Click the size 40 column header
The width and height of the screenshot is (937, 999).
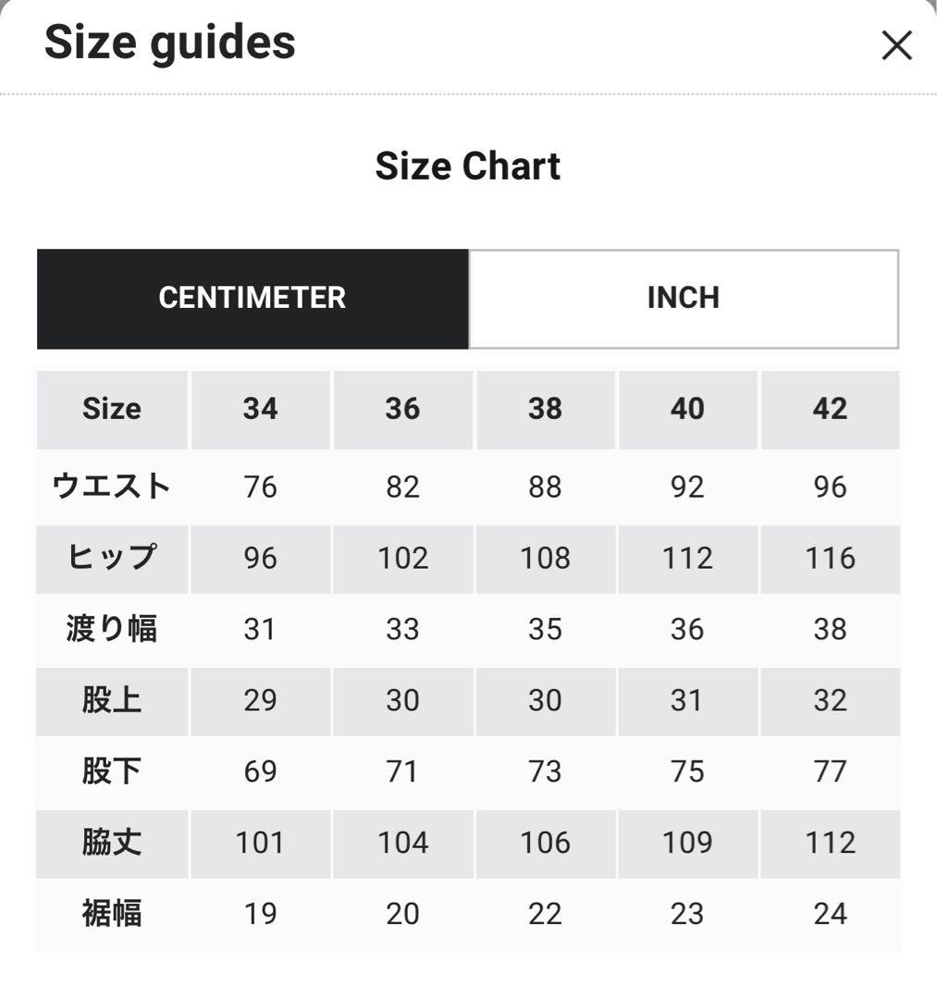687,410
